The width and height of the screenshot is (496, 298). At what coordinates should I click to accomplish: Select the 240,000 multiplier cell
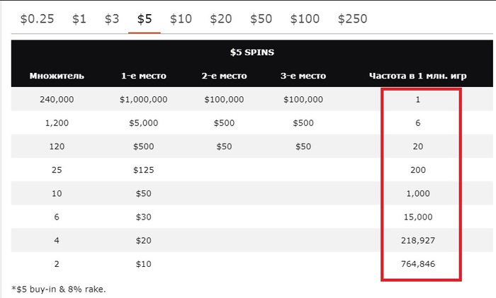click(57, 100)
